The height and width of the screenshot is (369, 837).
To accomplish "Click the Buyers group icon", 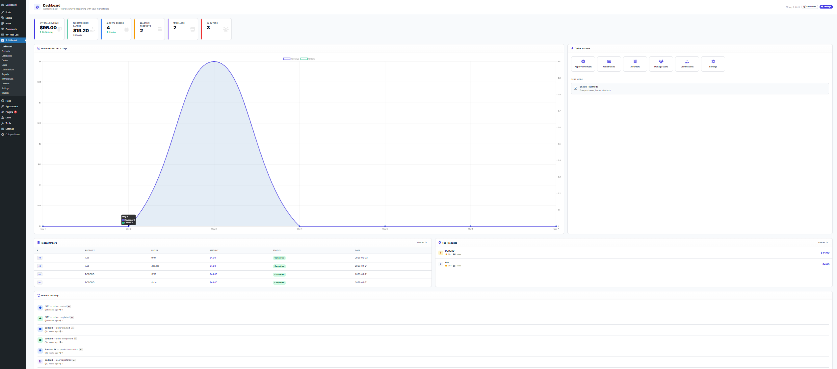I will pyautogui.click(x=226, y=29).
